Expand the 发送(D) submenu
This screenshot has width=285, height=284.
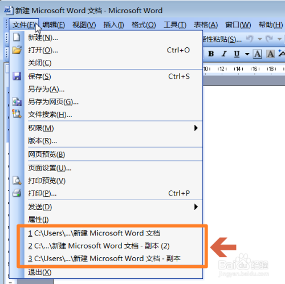(x=106, y=207)
